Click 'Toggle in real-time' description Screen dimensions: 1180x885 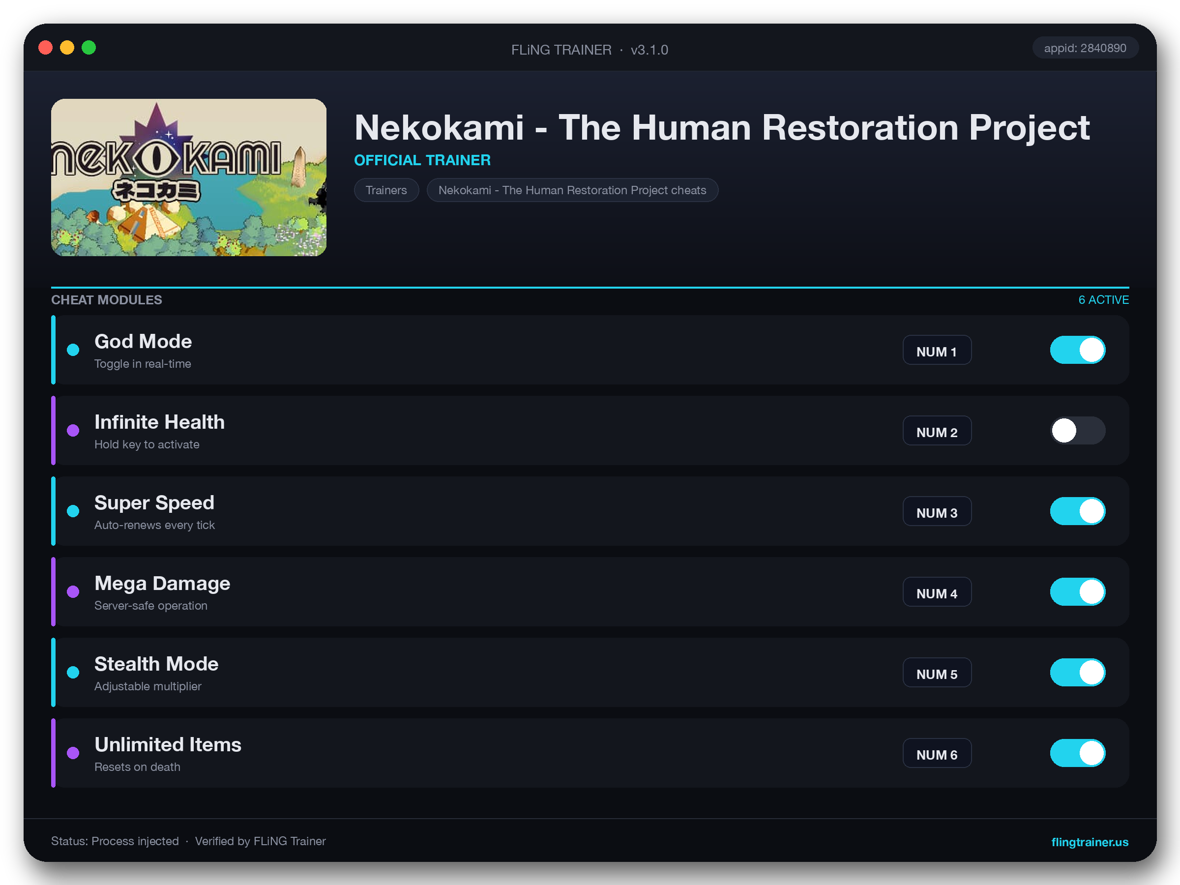(143, 364)
